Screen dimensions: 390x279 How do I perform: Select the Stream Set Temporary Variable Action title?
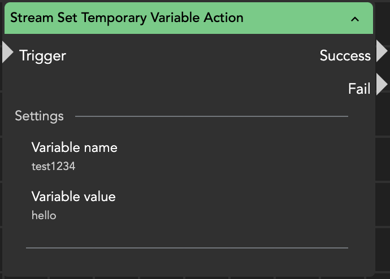(x=127, y=18)
